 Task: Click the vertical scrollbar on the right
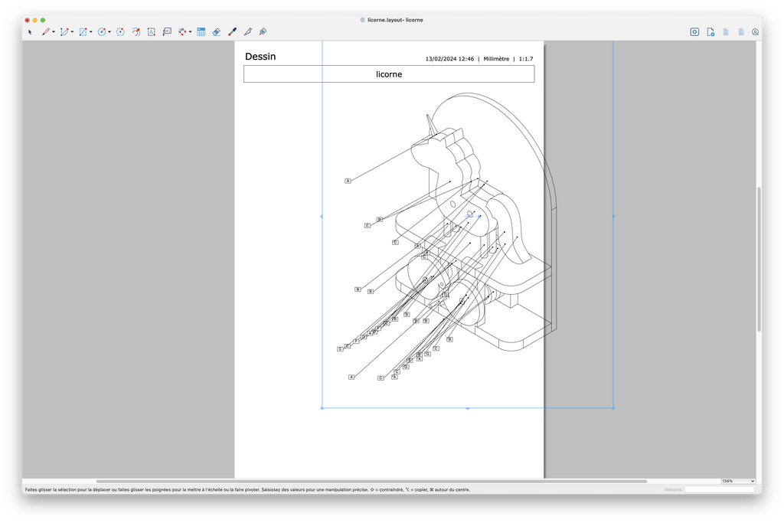758,259
